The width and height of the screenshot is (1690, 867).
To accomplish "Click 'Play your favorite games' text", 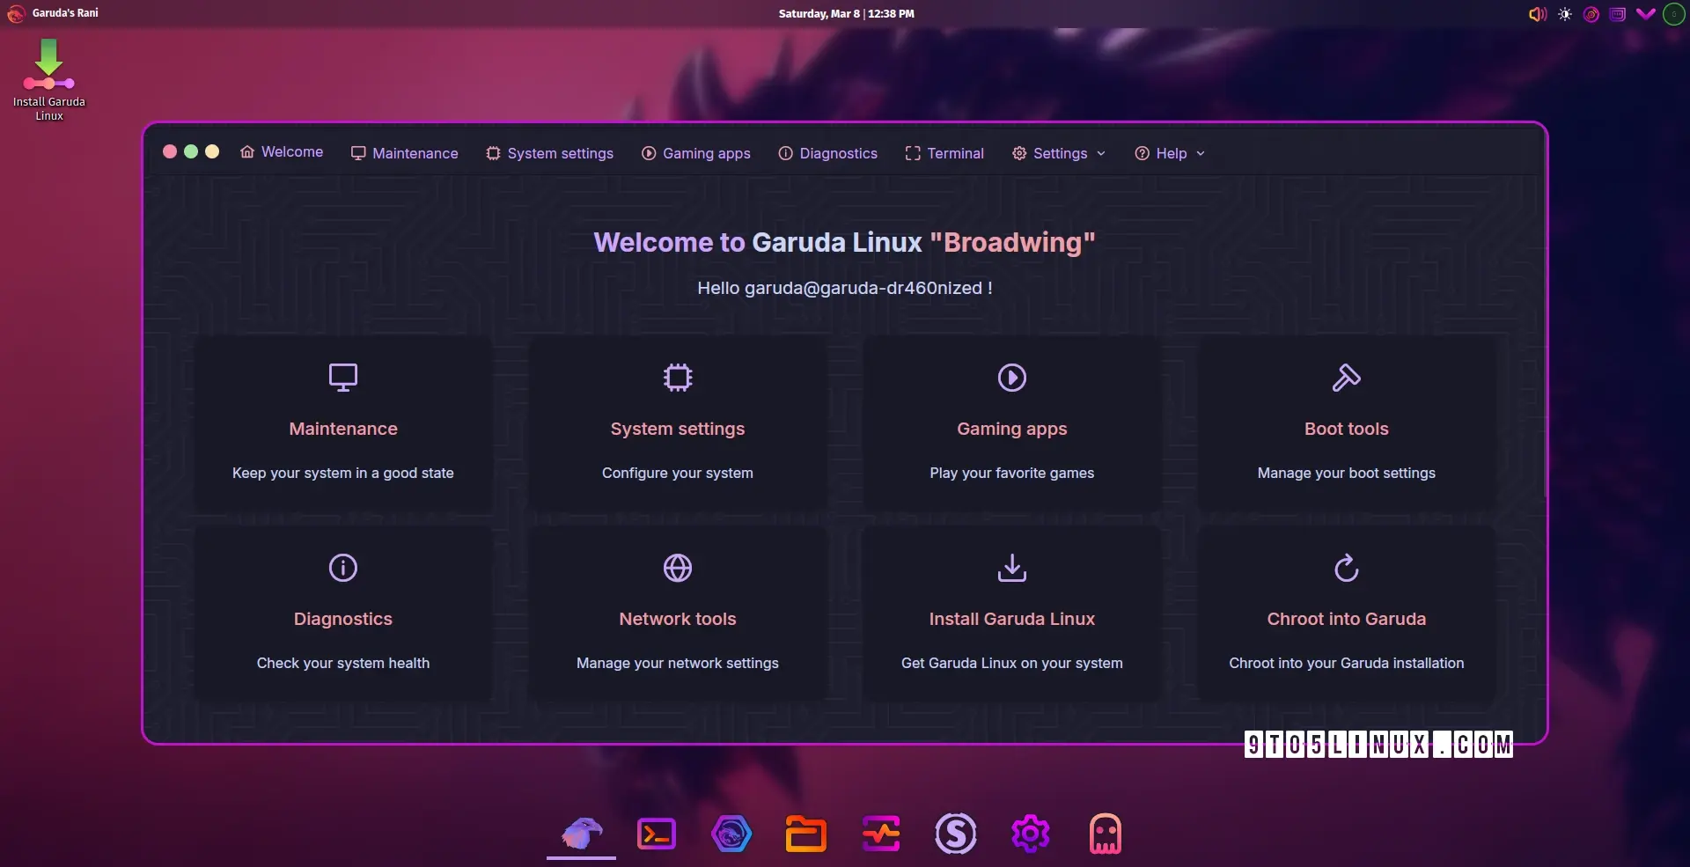I will 1012,473.
